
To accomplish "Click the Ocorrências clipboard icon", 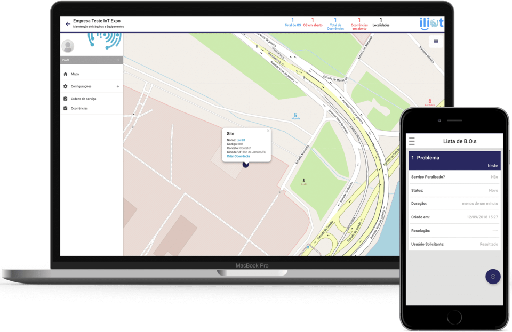I will [65, 108].
